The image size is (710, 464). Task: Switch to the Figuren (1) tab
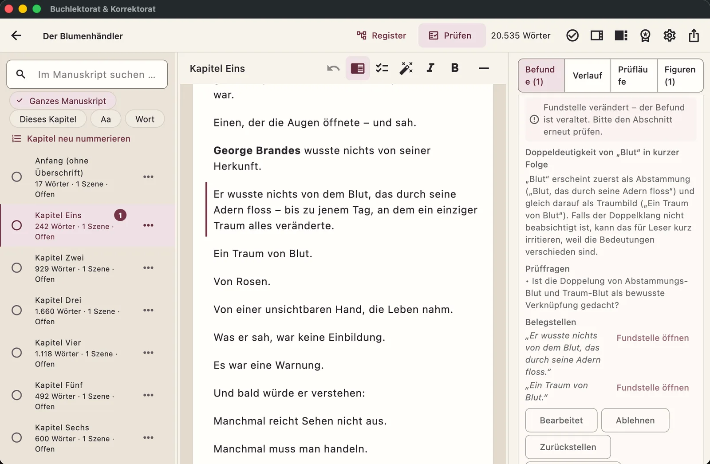click(680, 75)
